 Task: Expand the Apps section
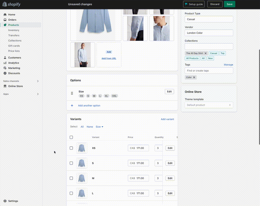(38, 94)
